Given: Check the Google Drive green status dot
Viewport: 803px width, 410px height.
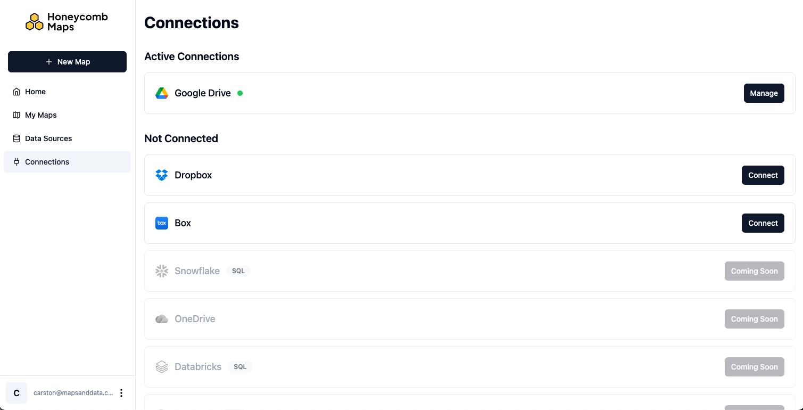Looking at the screenshot, I should pos(240,93).
